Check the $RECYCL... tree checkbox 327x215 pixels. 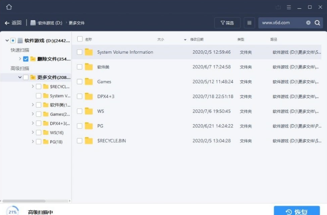pyautogui.click(x=39, y=87)
